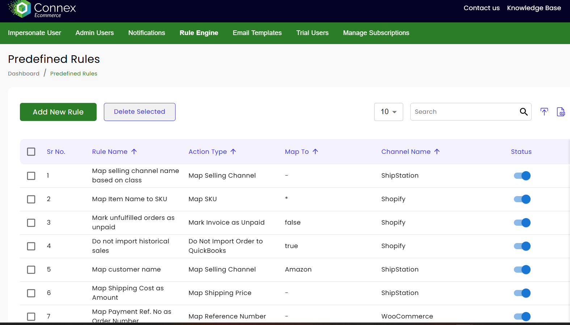This screenshot has width=570, height=325.
Task: Click the export file icon
Action: tap(561, 112)
